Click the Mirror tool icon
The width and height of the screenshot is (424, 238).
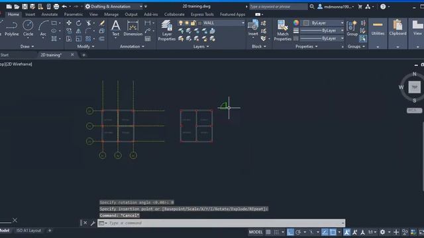click(78, 31)
